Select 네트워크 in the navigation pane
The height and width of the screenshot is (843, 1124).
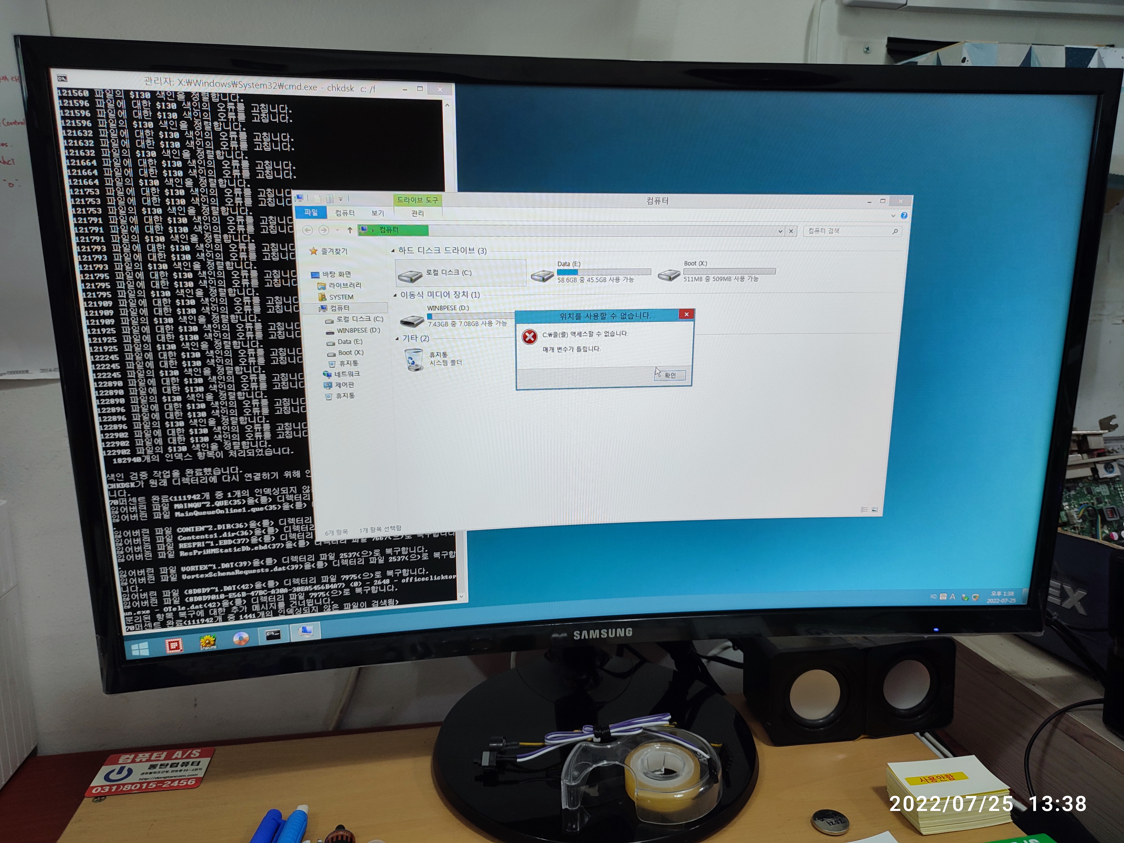pos(346,374)
